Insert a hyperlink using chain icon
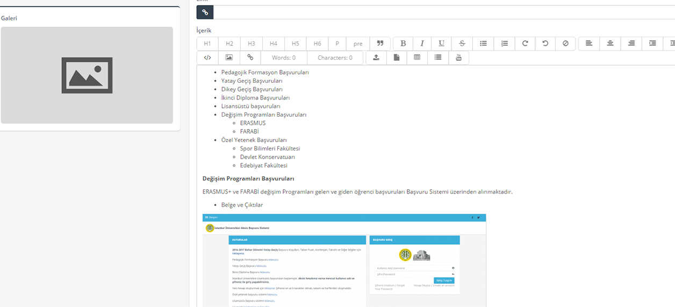This screenshot has width=675, height=307. coord(250,58)
